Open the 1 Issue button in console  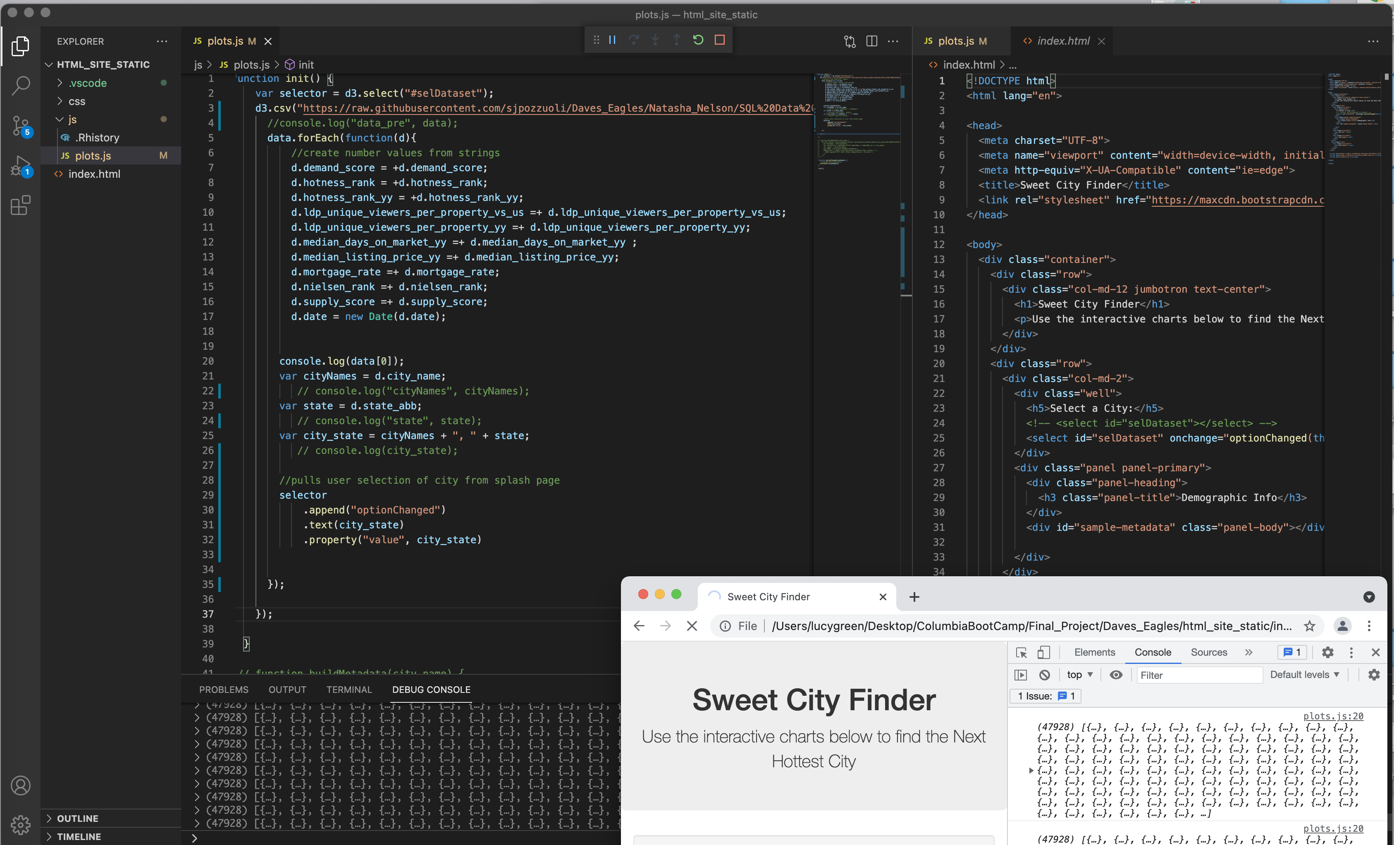[1045, 696]
